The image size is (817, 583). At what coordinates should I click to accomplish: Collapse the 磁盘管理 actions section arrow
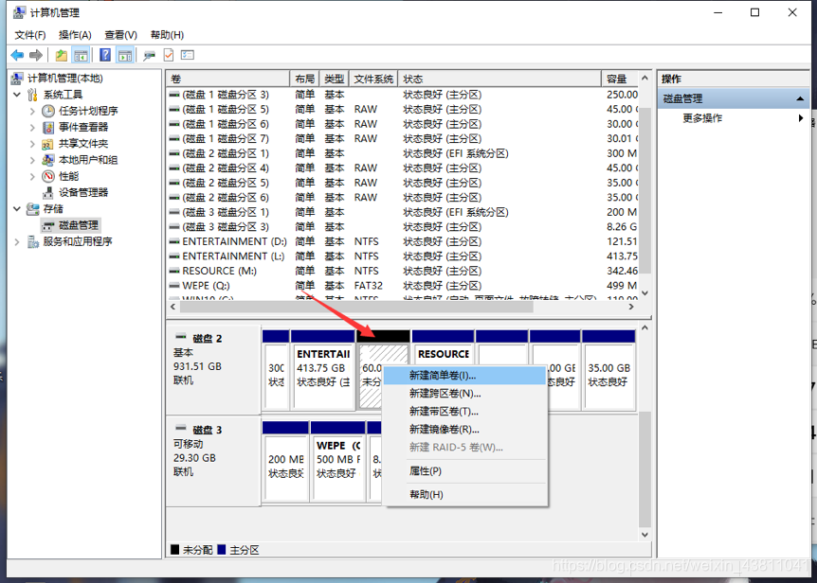coord(800,98)
